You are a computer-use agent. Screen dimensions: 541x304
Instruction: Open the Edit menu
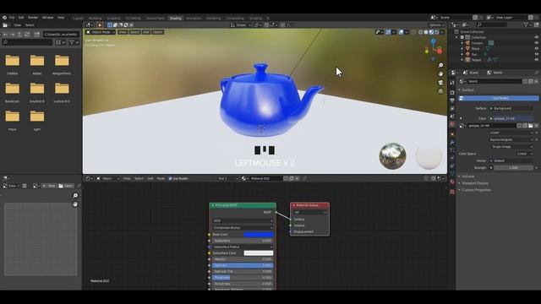[21, 17]
